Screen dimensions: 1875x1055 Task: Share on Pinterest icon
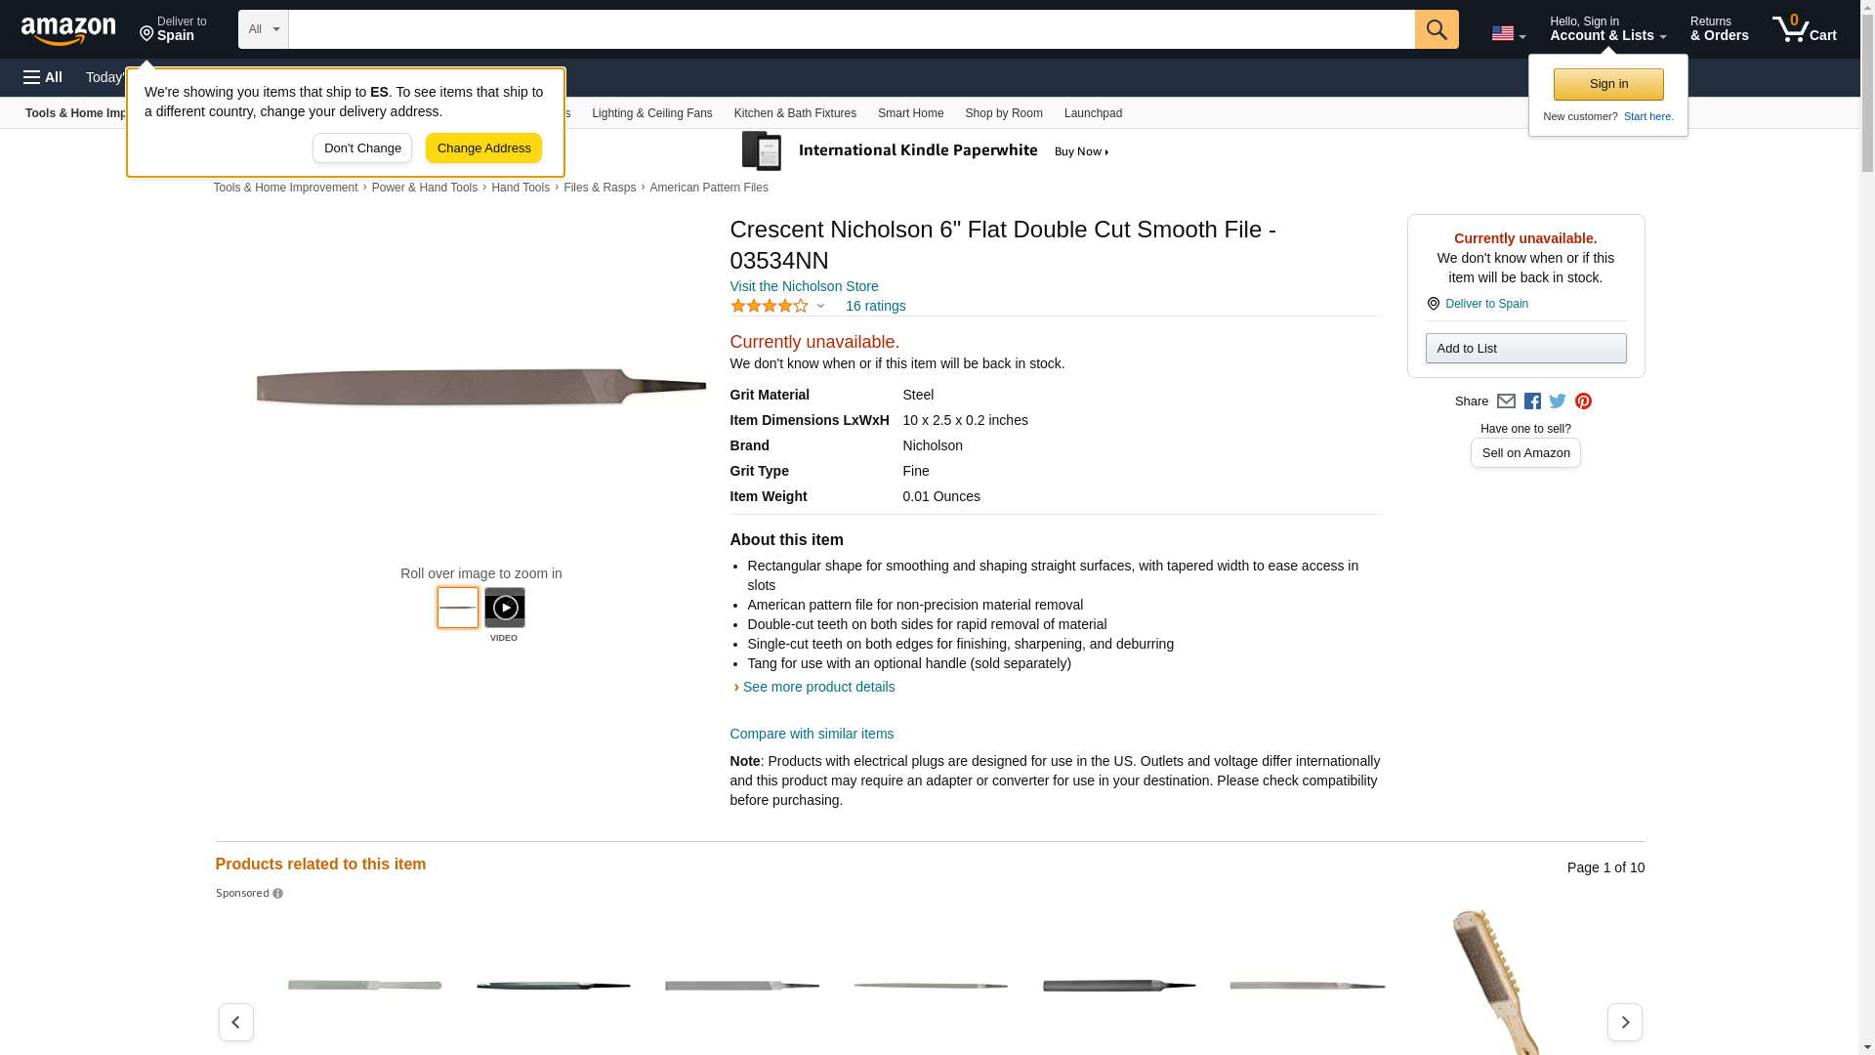pos(1583,401)
